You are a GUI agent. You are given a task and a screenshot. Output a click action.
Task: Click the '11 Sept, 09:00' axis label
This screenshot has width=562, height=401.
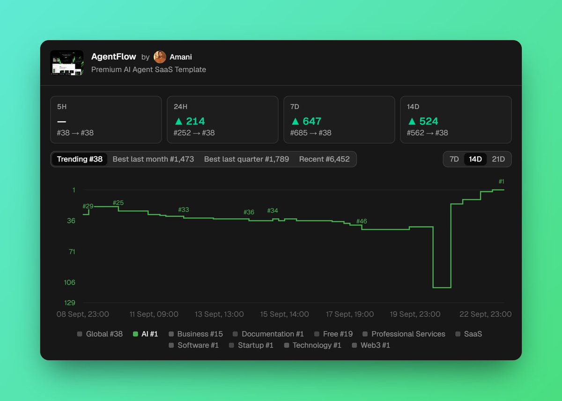(x=154, y=314)
